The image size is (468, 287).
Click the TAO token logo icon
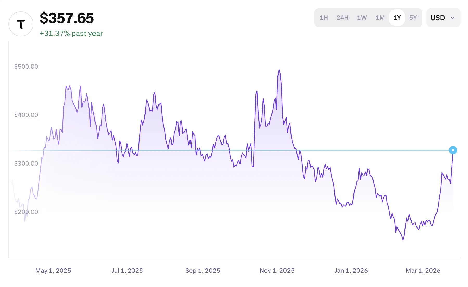21,24
